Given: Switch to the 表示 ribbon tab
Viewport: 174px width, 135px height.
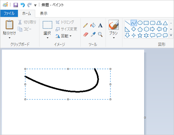Looking at the screenshot, I should 43,14.
